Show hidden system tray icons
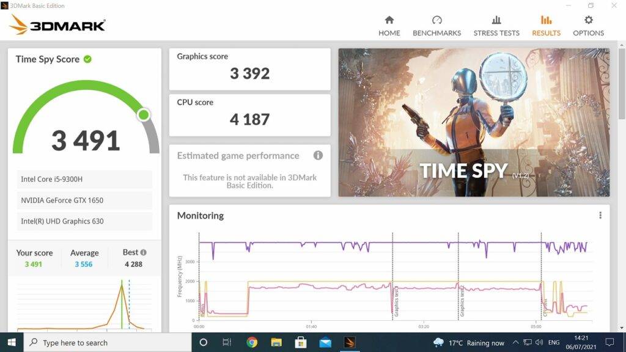This screenshot has height=352, width=626. (515, 342)
